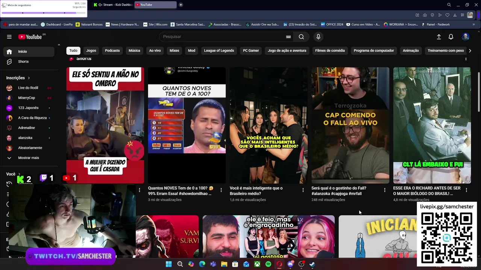The width and height of the screenshot is (481, 270).
Task: Open the Opera tab search magnifier
Action: point(449,5)
